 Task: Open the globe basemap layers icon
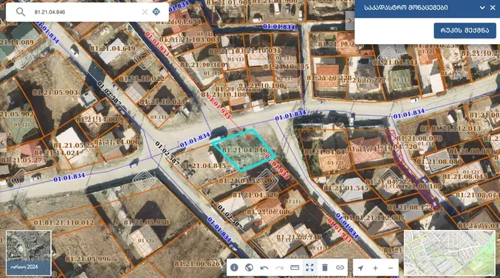tap(249, 268)
